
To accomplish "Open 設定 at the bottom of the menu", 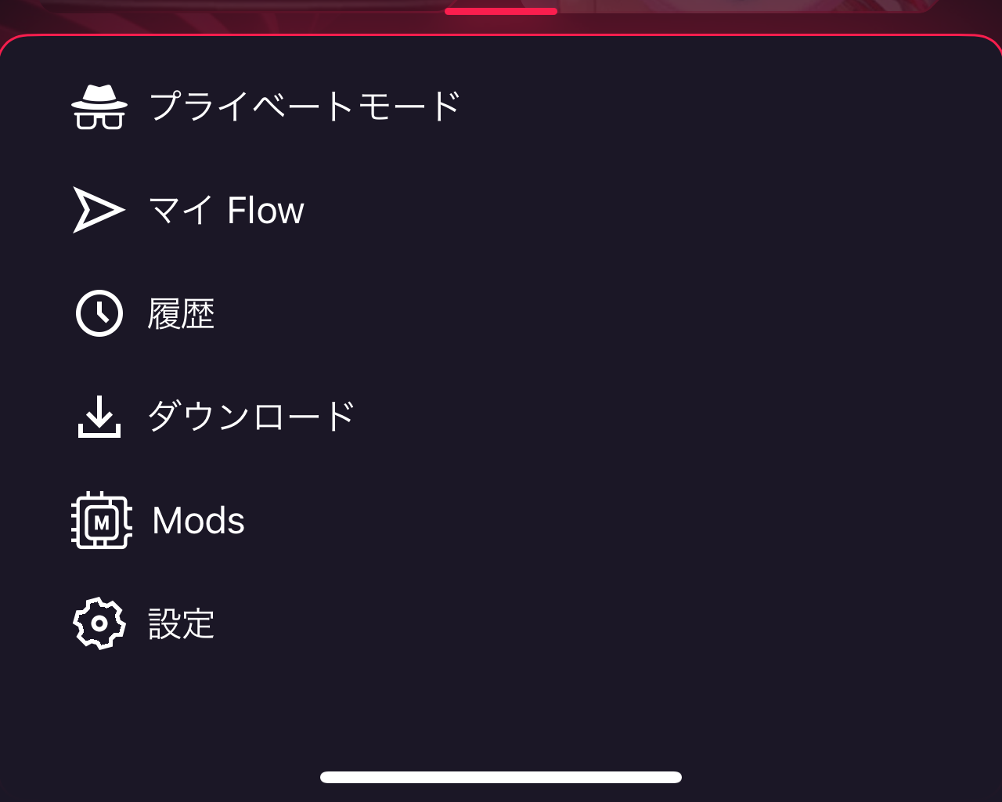I will [181, 623].
